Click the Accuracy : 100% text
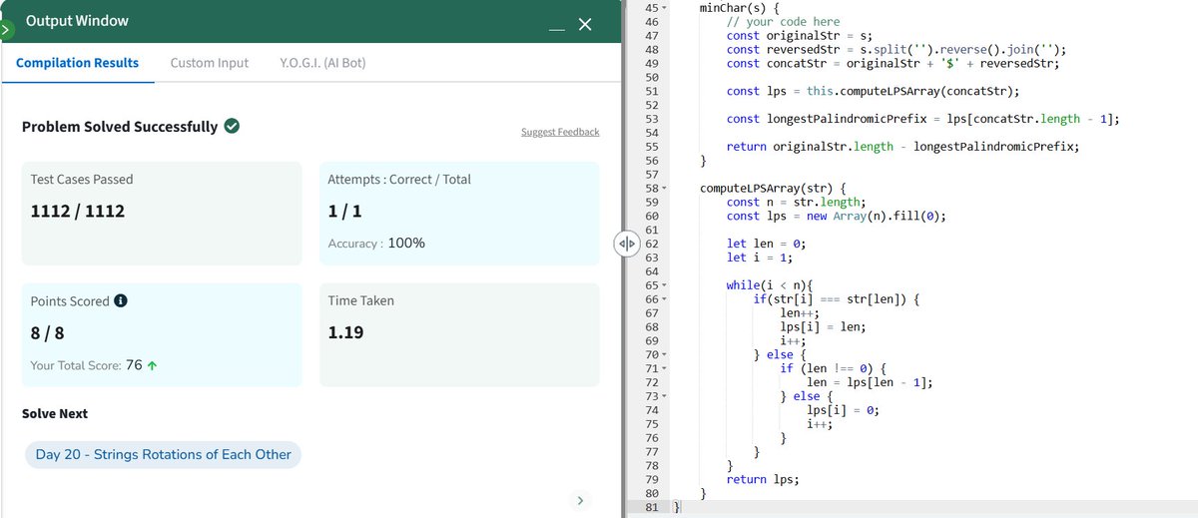The image size is (1198, 518). [x=376, y=244]
